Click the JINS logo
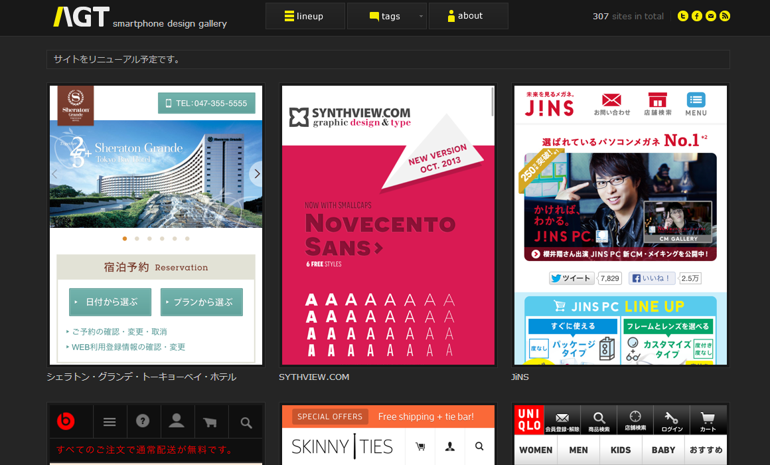This screenshot has height=465, width=770. click(x=550, y=105)
